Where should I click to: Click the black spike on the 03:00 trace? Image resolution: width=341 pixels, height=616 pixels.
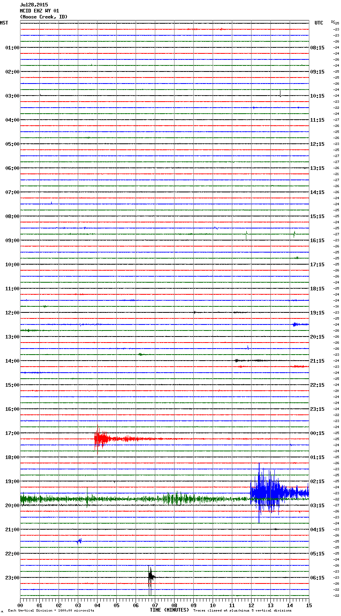point(280,94)
